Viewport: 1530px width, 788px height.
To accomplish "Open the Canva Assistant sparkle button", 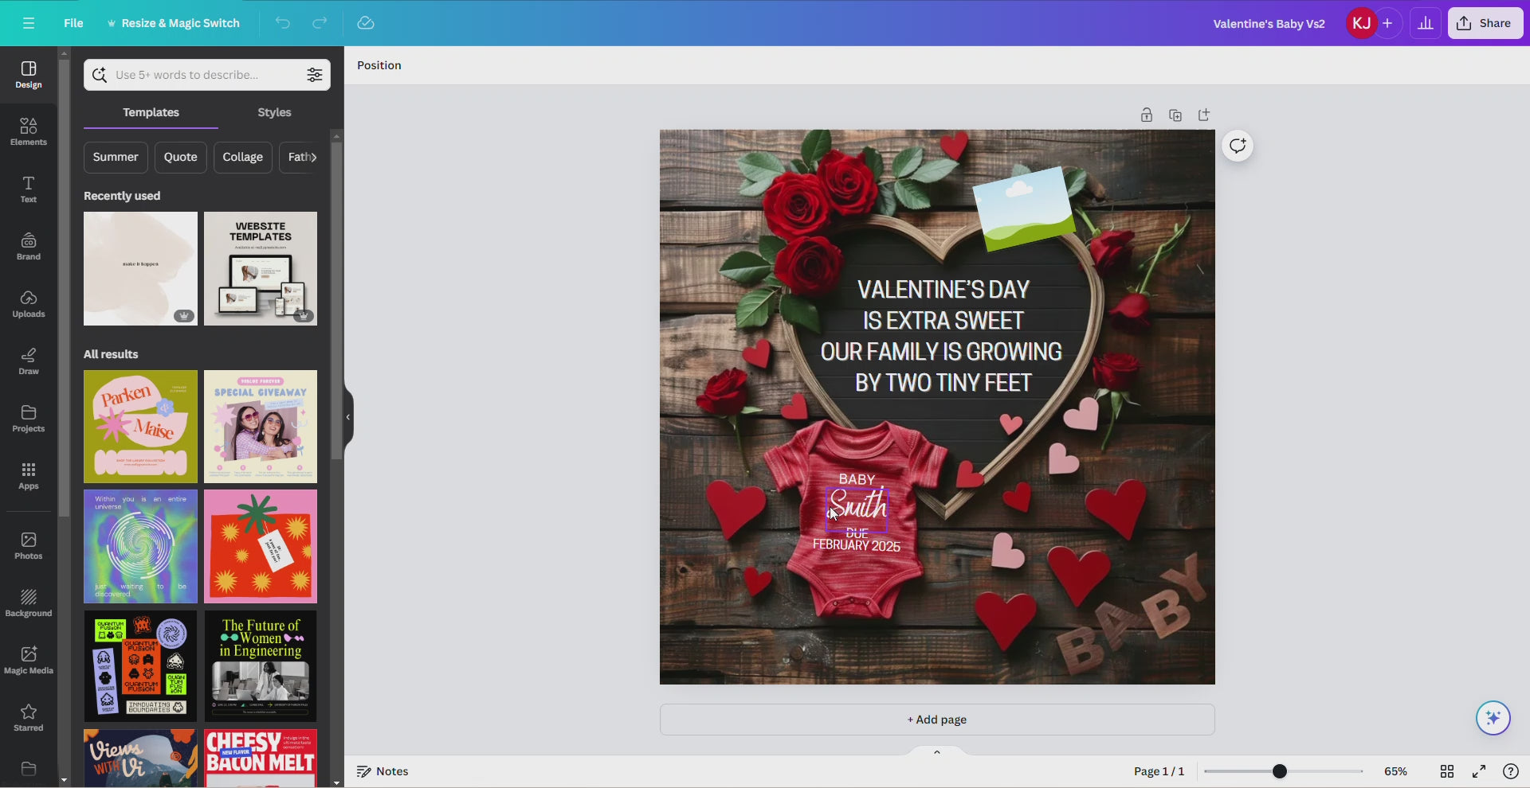I will click(1493, 717).
